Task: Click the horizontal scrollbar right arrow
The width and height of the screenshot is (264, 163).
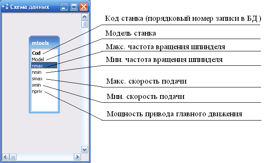Action: (77, 157)
